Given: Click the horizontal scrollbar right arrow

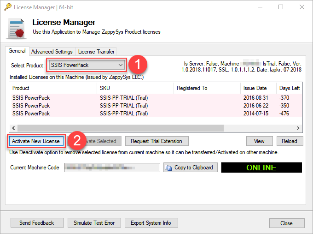Looking at the screenshot, I should [298, 128].
